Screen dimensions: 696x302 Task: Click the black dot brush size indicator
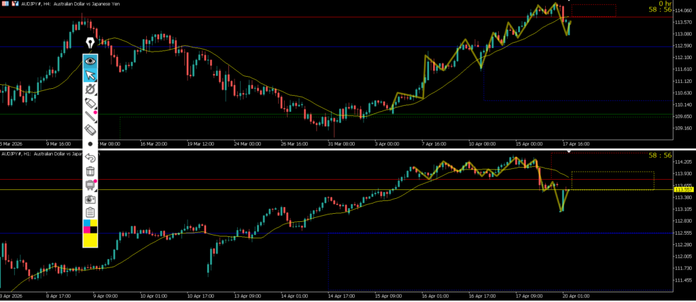[90, 145]
